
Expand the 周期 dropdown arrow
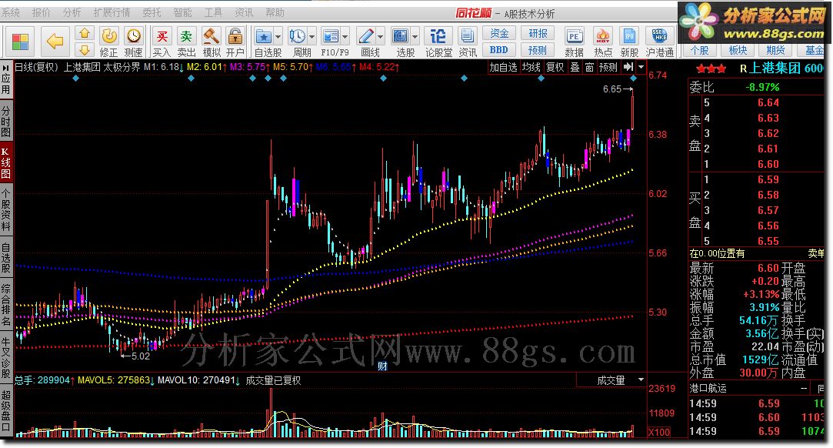coord(312,37)
